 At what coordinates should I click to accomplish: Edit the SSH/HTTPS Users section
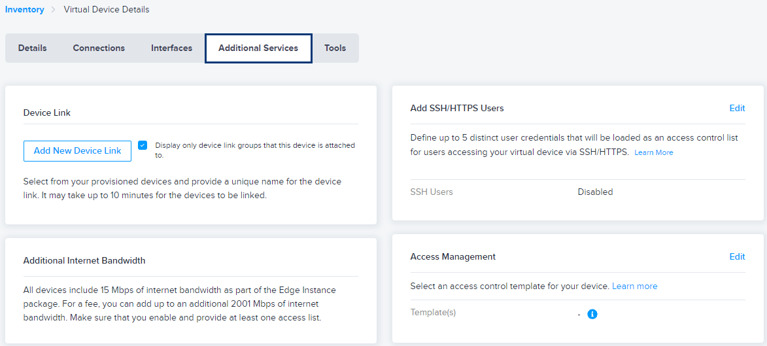coord(737,108)
